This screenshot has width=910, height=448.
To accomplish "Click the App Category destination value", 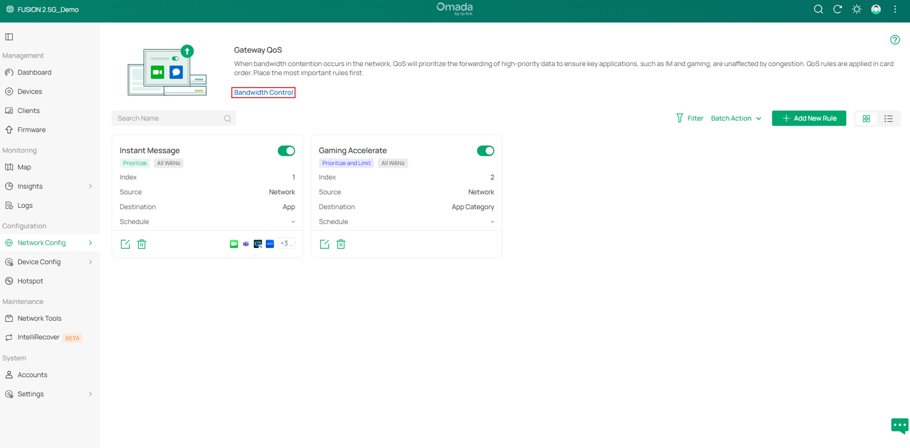I will pos(473,207).
